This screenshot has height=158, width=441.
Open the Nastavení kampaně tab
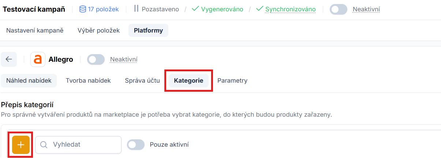(35, 30)
